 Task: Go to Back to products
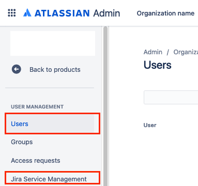pyautogui.click(x=55, y=70)
